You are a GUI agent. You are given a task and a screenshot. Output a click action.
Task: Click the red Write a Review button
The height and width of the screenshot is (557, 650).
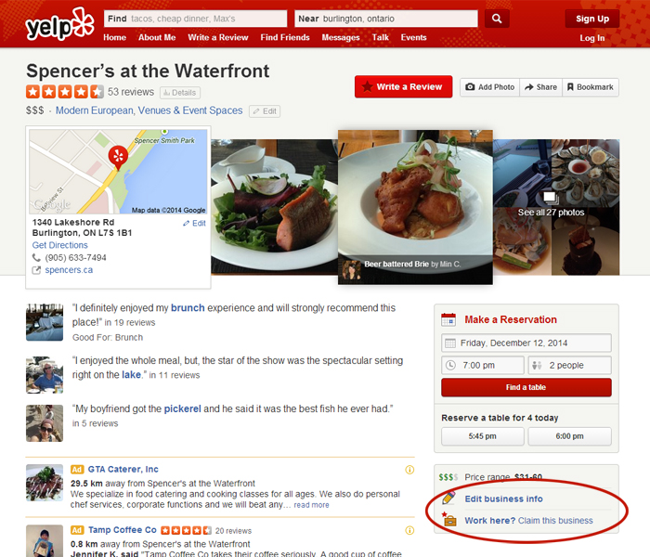point(403,86)
